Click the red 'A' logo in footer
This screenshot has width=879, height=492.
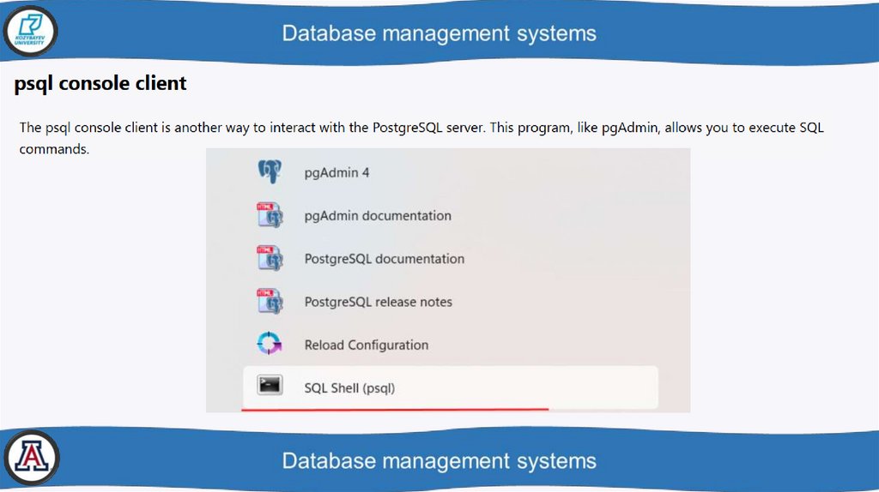coord(31,458)
